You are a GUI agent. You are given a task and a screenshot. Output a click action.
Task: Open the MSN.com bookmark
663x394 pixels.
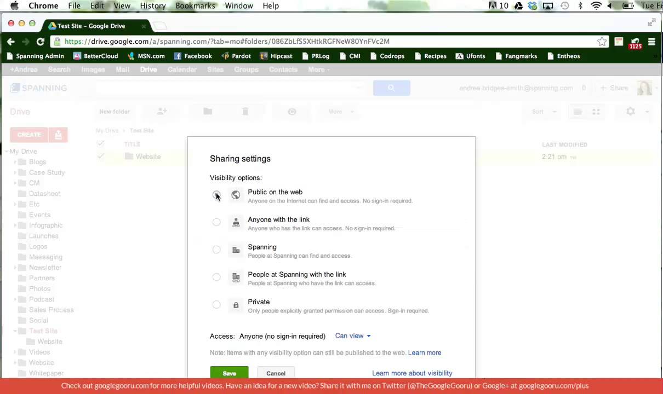tap(146, 56)
